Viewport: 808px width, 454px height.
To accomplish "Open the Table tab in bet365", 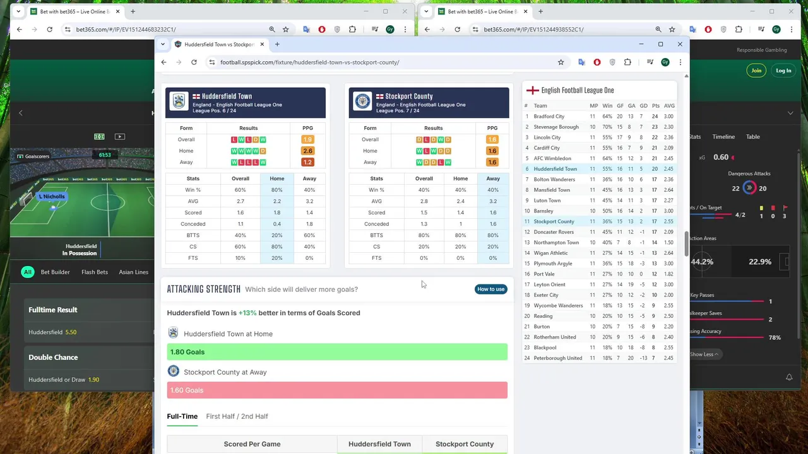I will click(x=753, y=136).
